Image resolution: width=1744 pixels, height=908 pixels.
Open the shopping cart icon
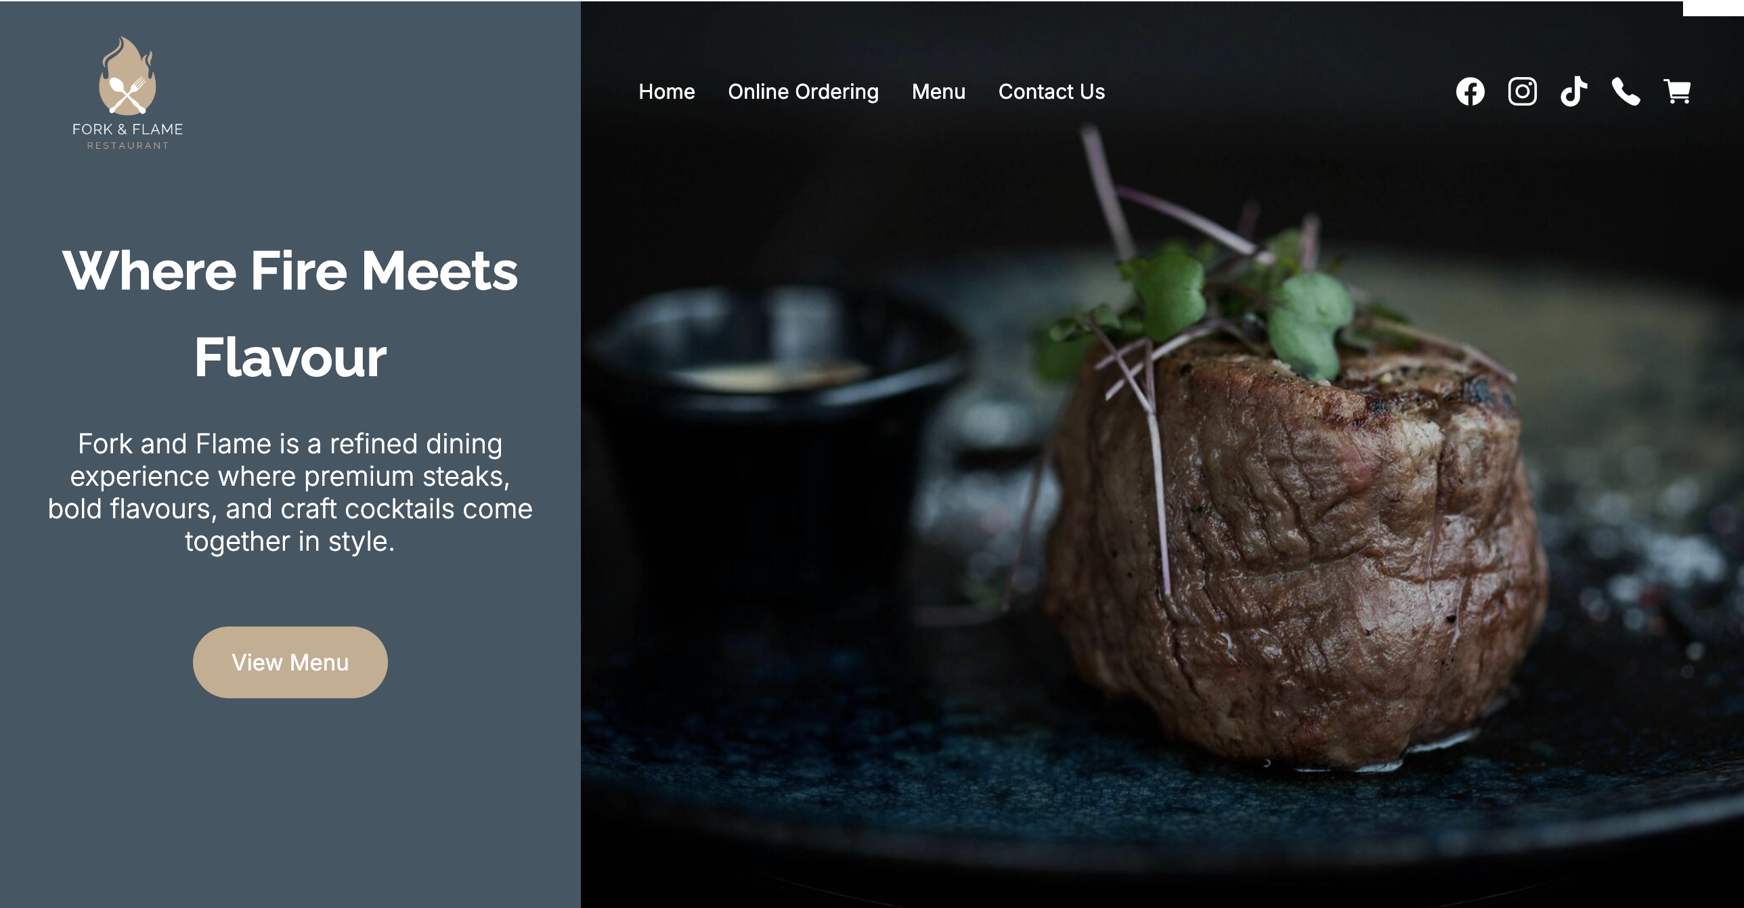(1677, 91)
